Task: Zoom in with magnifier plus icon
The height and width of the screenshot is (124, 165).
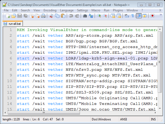Action: (99, 16)
